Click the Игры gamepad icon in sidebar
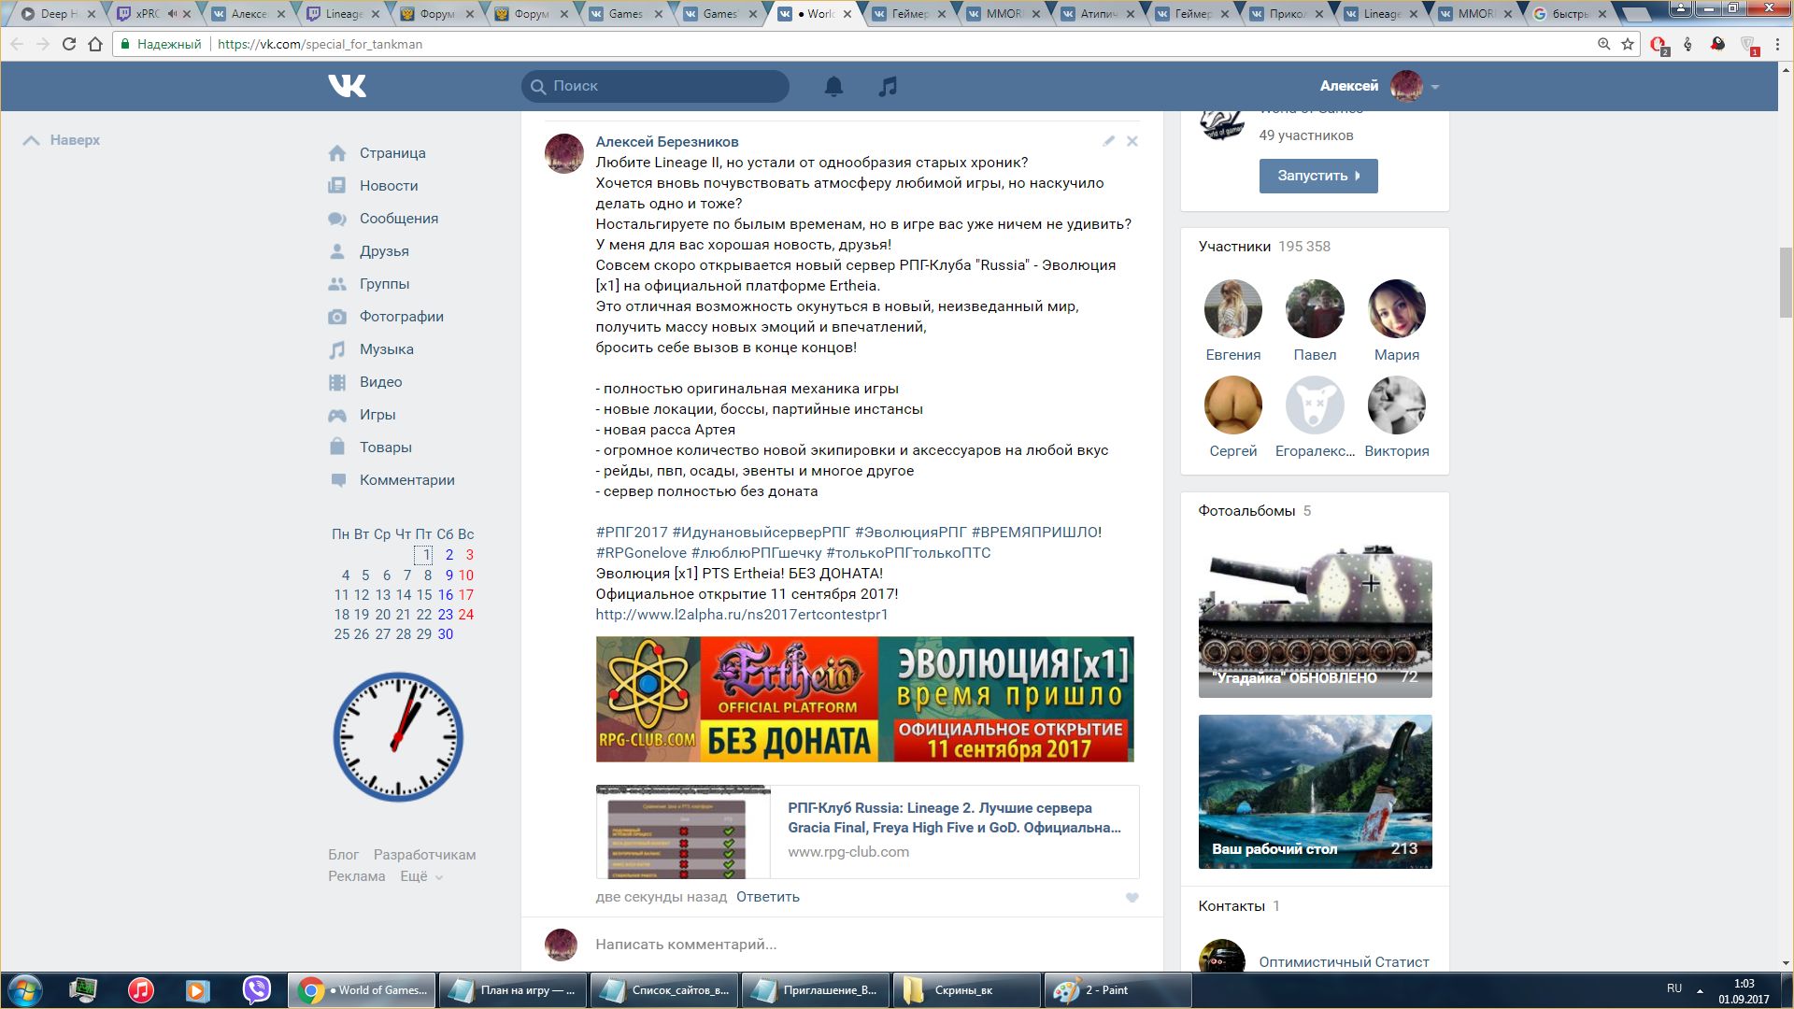 click(x=337, y=415)
